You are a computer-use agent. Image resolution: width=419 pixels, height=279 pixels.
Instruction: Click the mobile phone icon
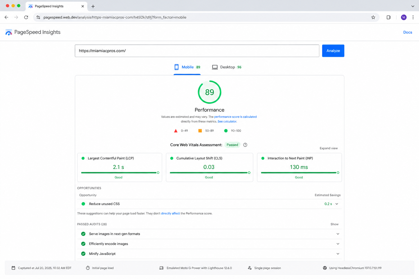176,67
